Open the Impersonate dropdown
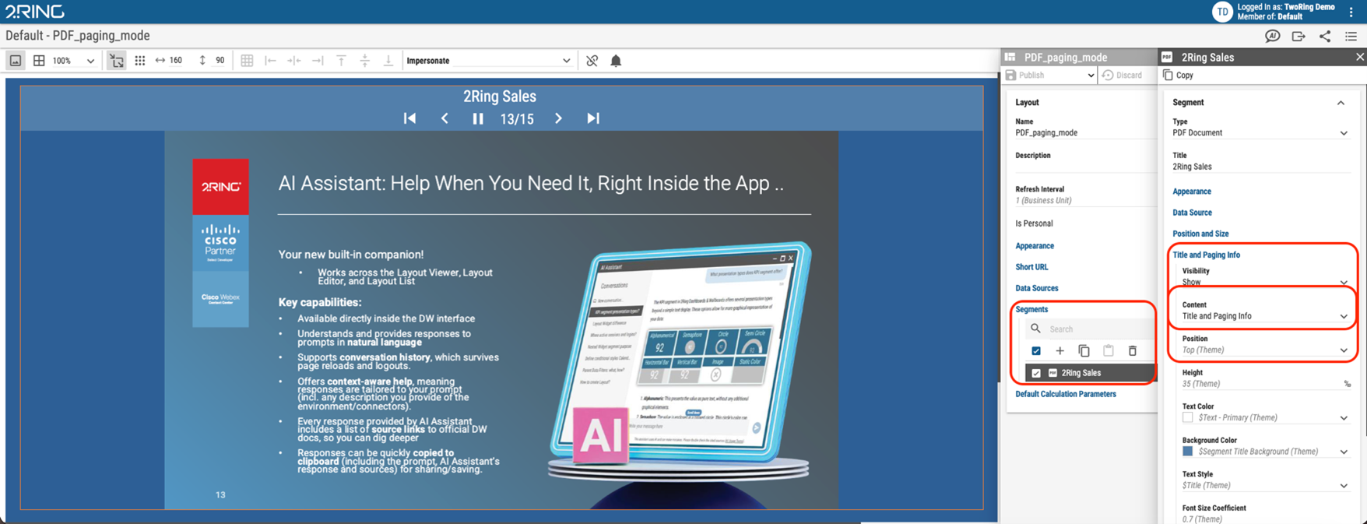Image resolution: width=1367 pixels, height=524 pixels. point(488,61)
